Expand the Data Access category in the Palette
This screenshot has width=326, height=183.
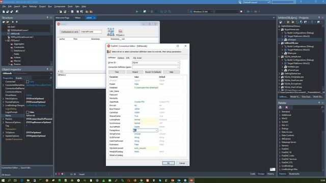[280, 132]
